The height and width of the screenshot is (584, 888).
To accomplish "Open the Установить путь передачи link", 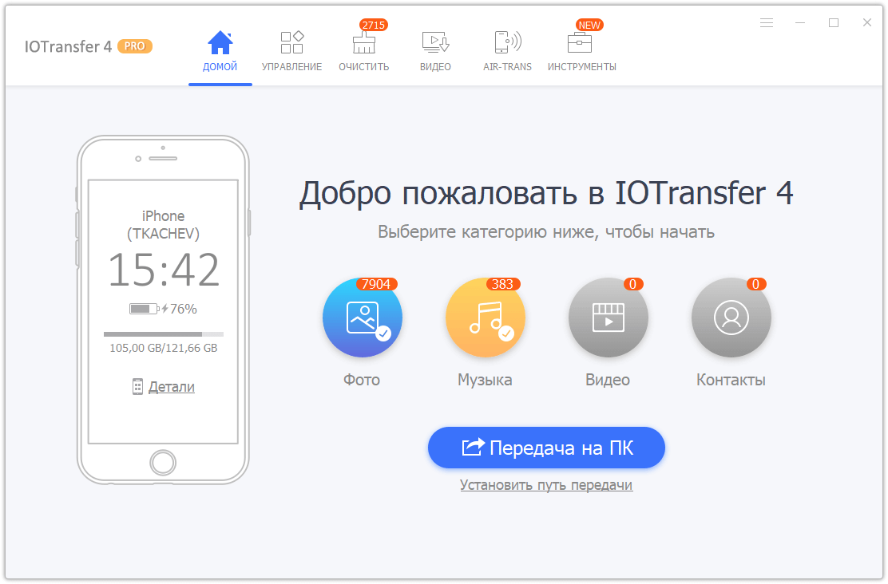I will (546, 485).
